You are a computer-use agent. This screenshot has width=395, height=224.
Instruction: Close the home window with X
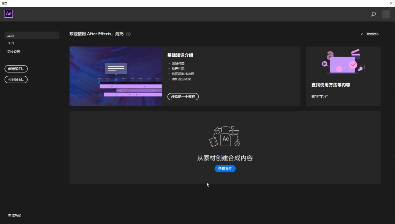pos(391,3)
